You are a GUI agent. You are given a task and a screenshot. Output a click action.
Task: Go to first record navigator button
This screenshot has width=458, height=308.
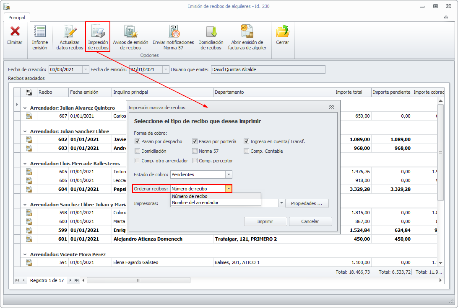17,280
